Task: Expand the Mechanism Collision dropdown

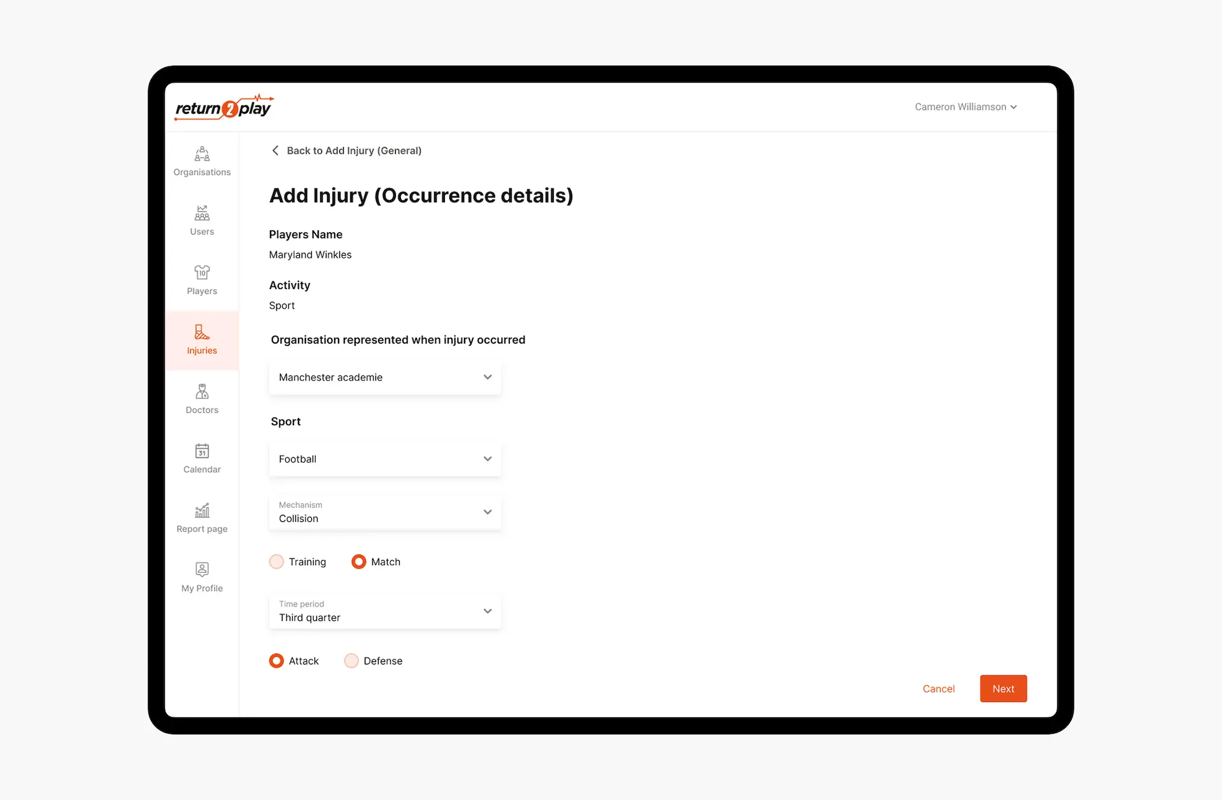Action: click(385, 512)
